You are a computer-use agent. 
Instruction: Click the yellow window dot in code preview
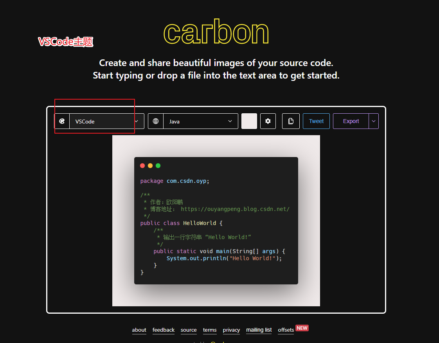pos(150,166)
